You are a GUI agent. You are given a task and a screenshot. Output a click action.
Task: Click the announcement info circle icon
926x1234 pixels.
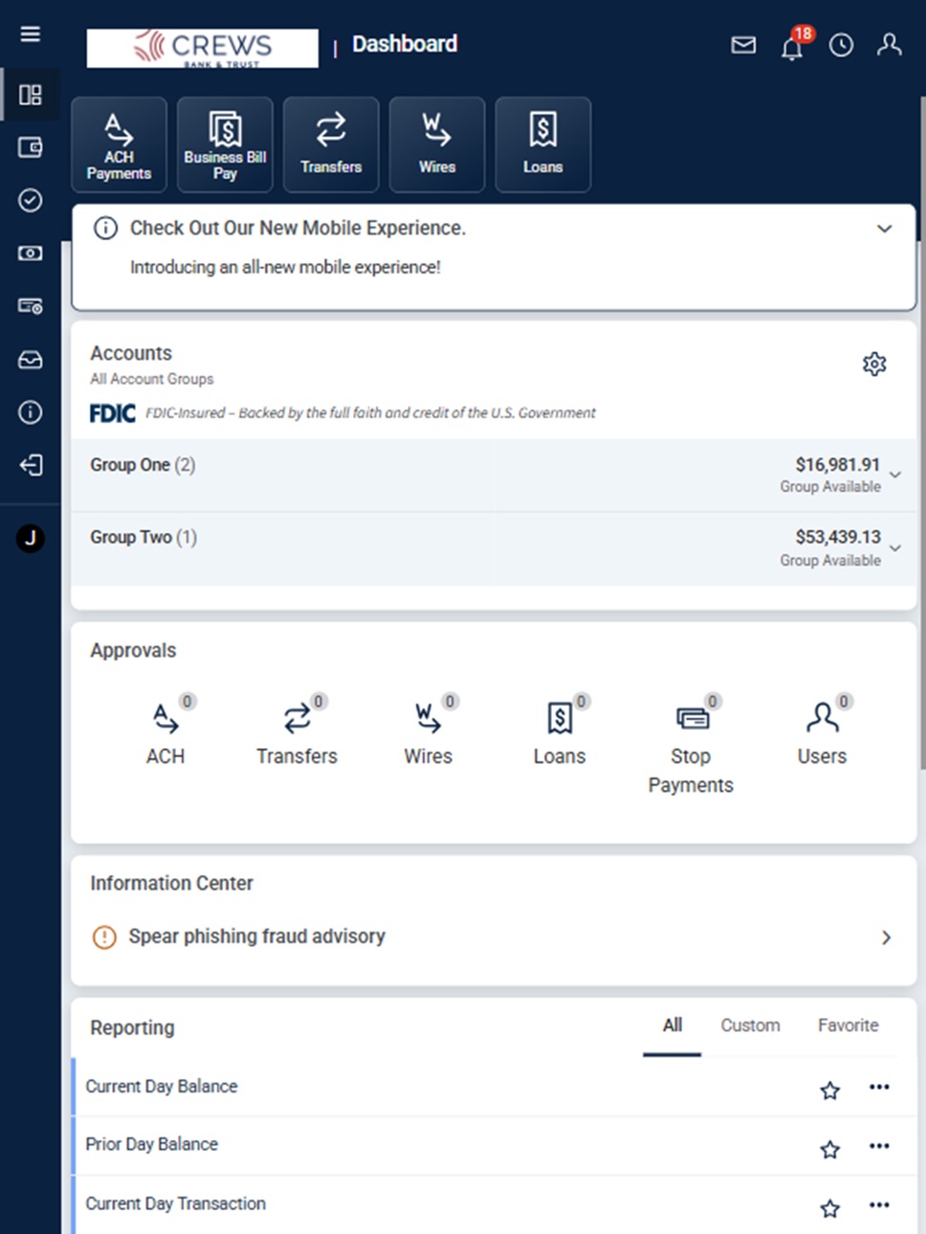[105, 229]
